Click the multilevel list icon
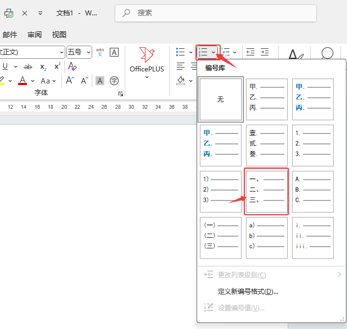 226,52
